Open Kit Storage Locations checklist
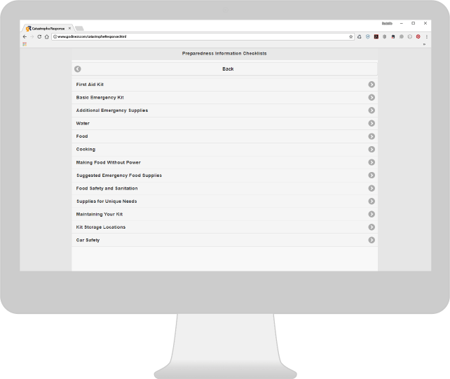This screenshot has width=450, height=379. pos(224,227)
